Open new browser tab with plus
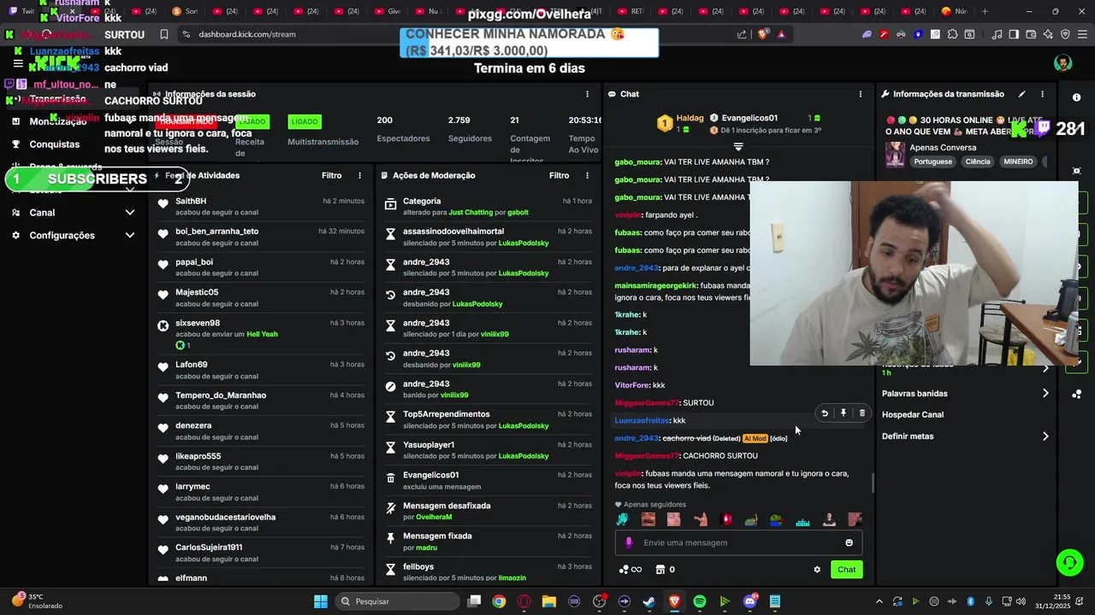 [x=985, y=11]
